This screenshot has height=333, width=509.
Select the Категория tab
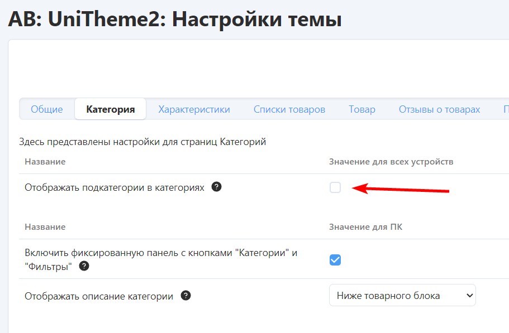click(x=111, y=109)
